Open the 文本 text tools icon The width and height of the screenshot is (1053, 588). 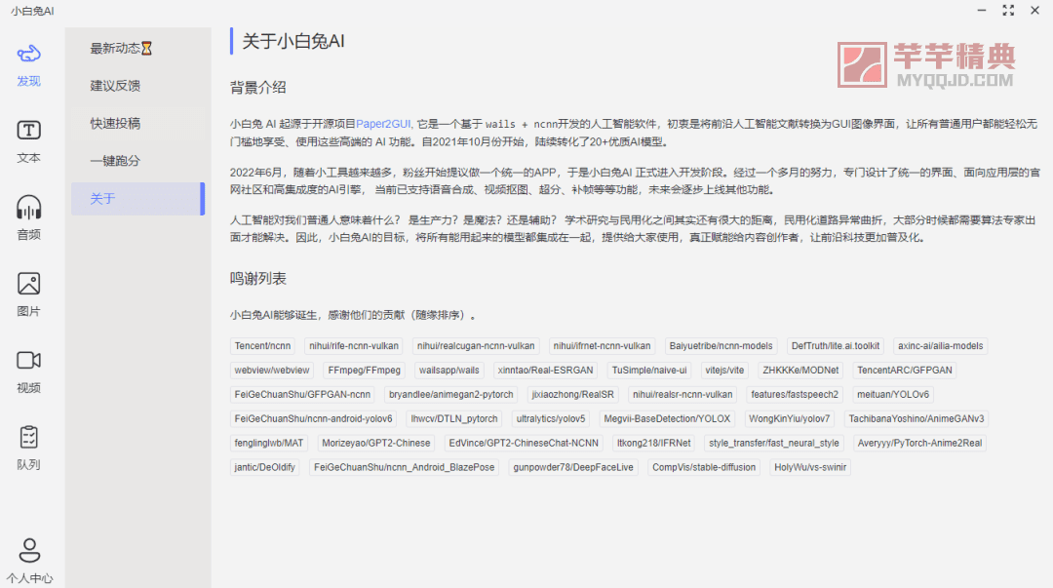pos(29,131)
